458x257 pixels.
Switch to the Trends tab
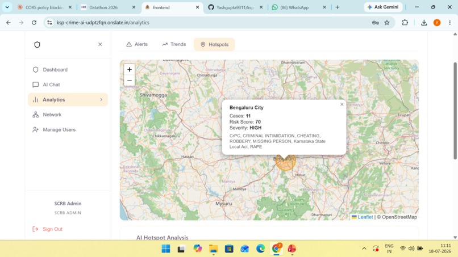pyautogui.click(x=174, y=44)
